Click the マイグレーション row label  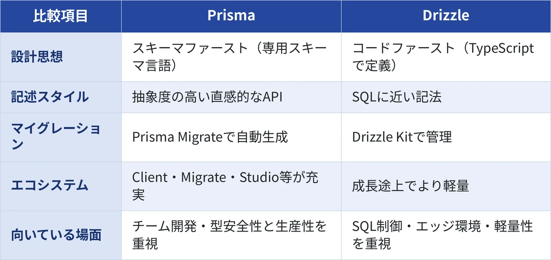pyautogui.click(x=61, y=137)
